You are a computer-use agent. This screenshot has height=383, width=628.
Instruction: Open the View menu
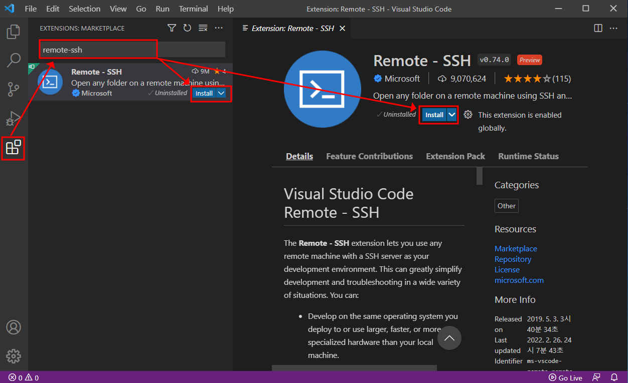pos(118,9)
